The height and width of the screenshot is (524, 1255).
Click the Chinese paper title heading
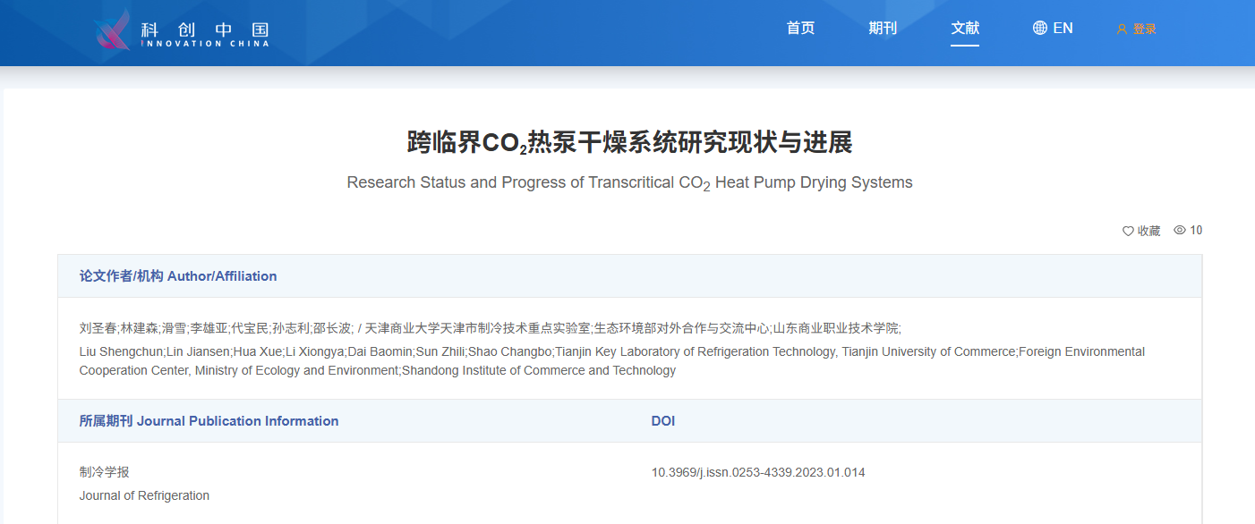629,142
